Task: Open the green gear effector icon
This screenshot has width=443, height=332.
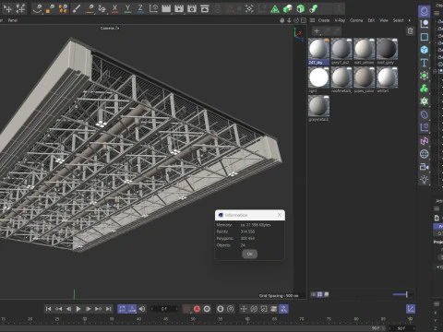Action: 425,101
